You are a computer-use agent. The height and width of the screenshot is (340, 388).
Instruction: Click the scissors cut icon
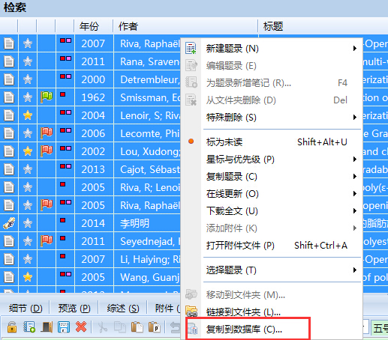click(102, 327)
